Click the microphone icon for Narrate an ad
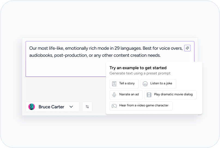 [x=114, y=95]
